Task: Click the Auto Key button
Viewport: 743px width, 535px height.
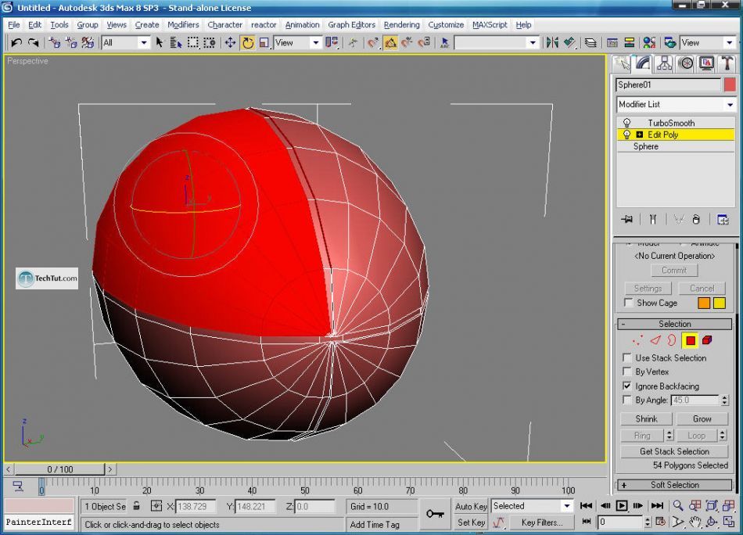Action: click(x=471, y=506)
